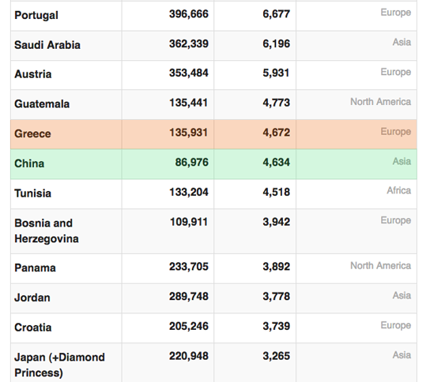
Task: Click Guatemala's North America continent label
Action: pos(381,102)
